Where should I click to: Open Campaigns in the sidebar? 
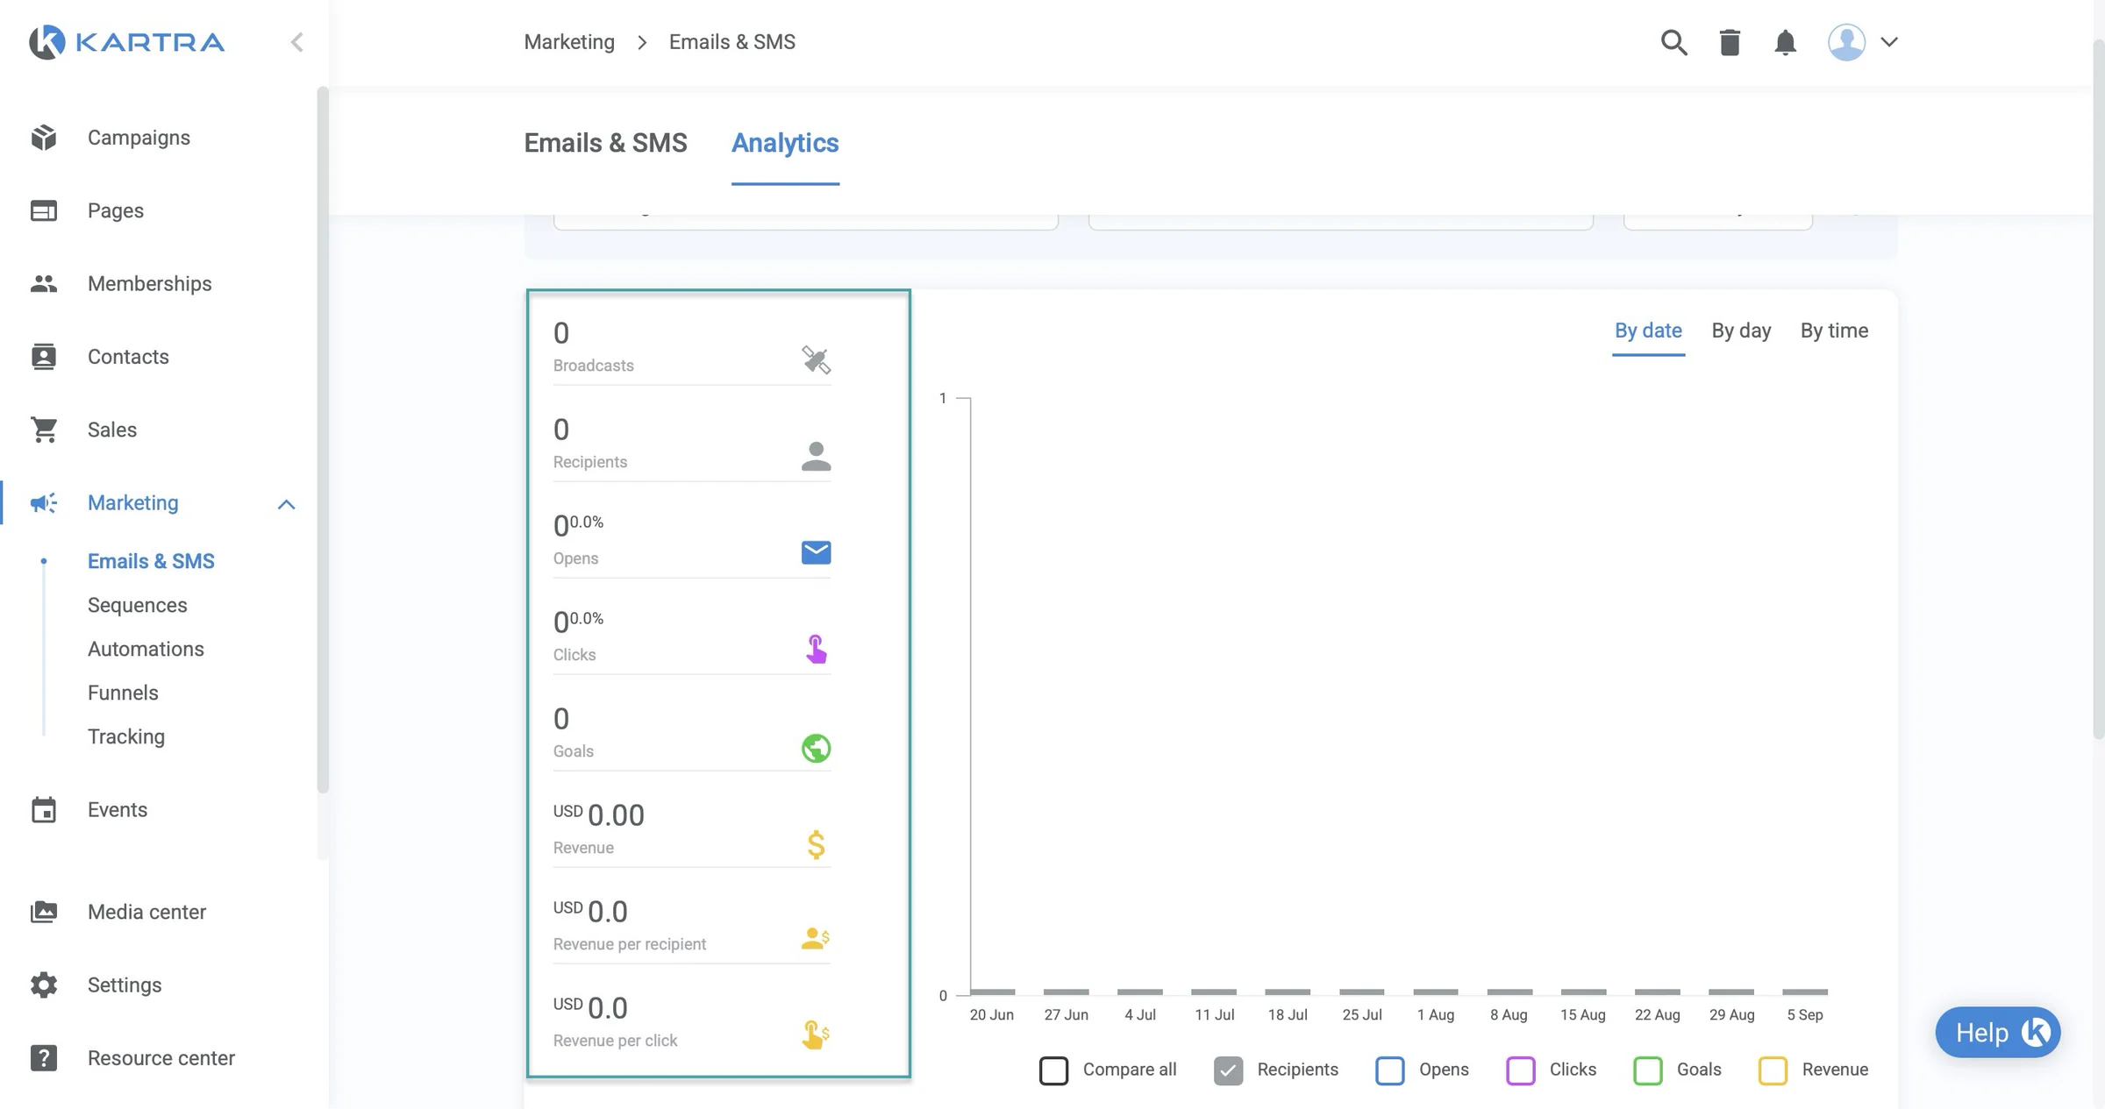click(x=139, y=138)
